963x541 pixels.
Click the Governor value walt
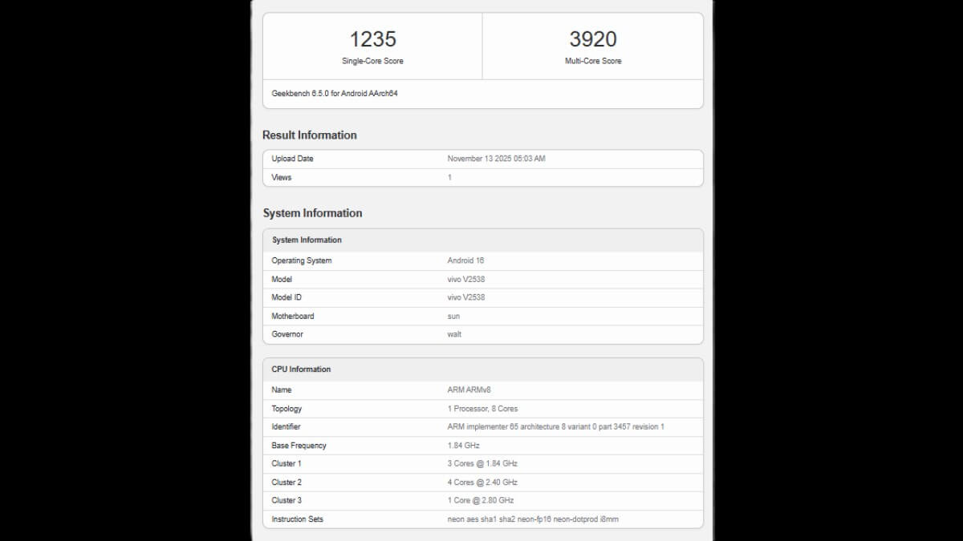pos(454,334)
